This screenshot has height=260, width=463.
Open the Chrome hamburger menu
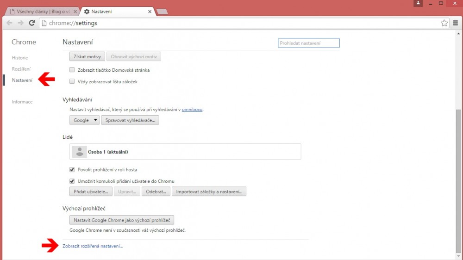(x=455, y=23)
